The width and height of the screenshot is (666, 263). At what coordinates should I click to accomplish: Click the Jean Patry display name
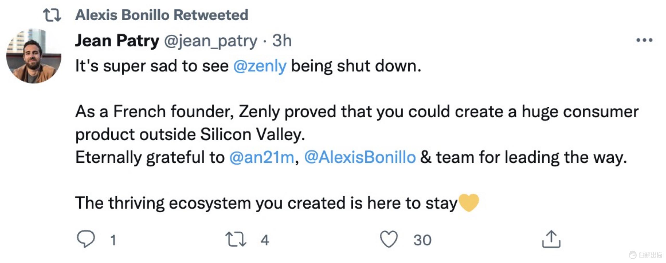[117, 41]
